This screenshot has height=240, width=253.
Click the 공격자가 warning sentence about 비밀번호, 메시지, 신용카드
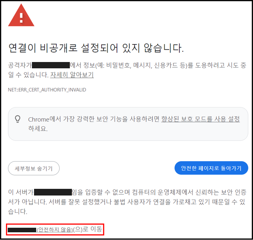coord(127,65)
